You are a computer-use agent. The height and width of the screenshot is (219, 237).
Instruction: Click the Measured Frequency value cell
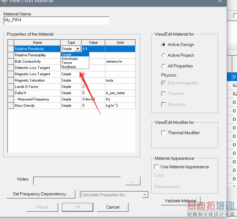point(93,99)
